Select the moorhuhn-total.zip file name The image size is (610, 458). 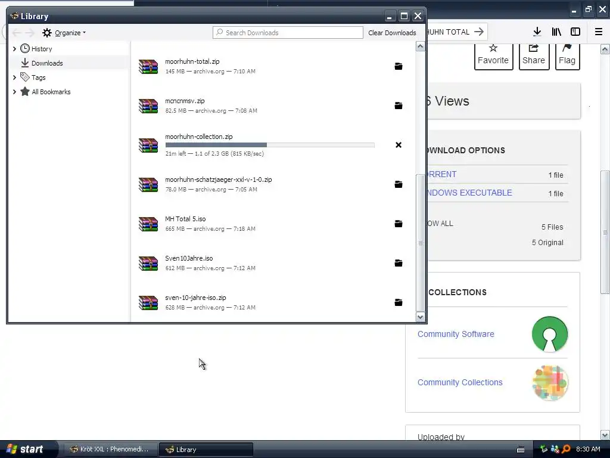coord(192,61)
